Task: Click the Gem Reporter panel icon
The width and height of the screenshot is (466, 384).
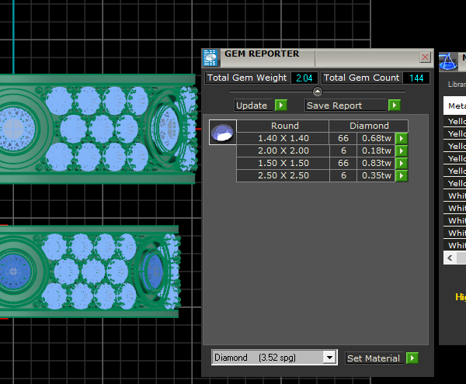Action: (210, 57)
